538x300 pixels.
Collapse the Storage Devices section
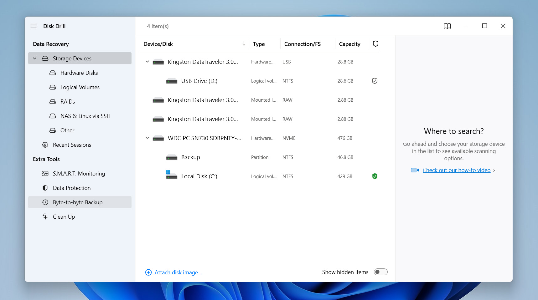pos(35,58)
